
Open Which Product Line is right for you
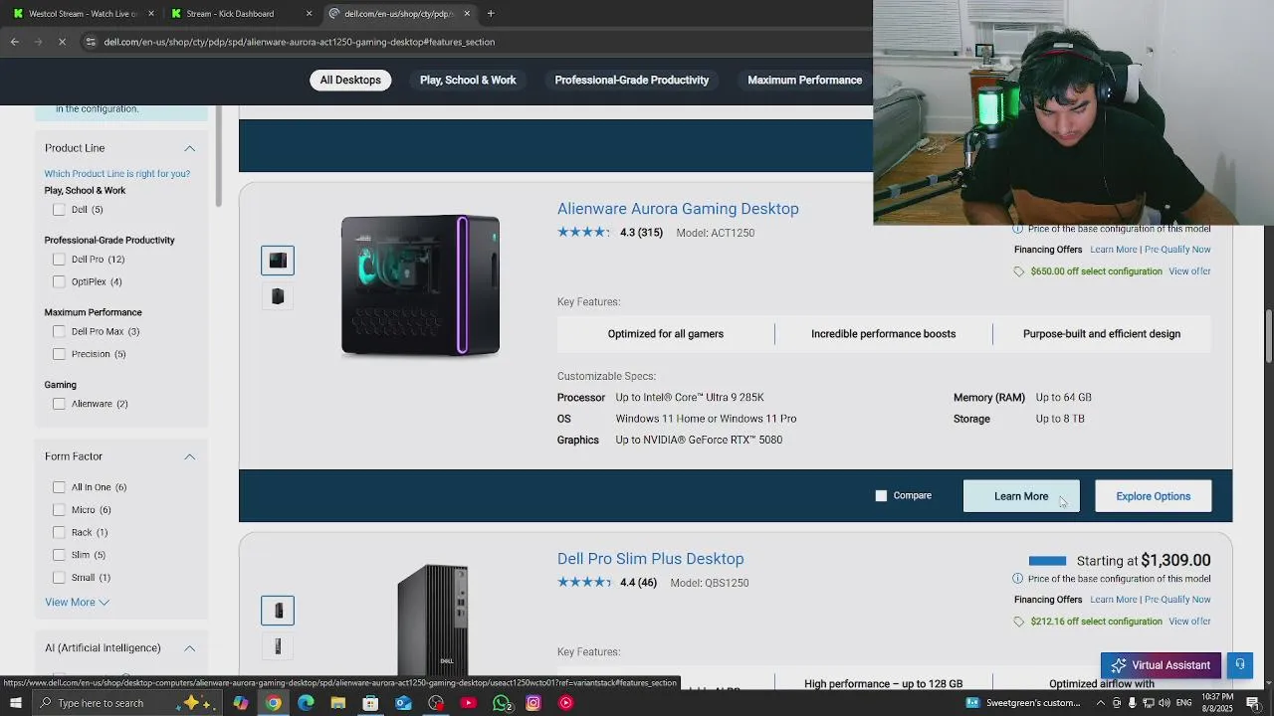click(x=117, y=173)
